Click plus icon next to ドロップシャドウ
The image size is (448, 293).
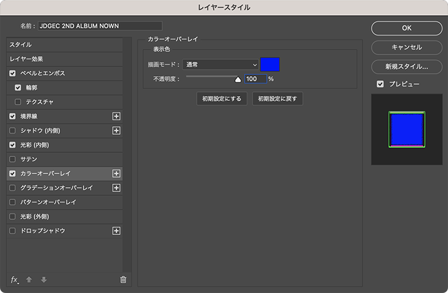click(x=117, y=231)
